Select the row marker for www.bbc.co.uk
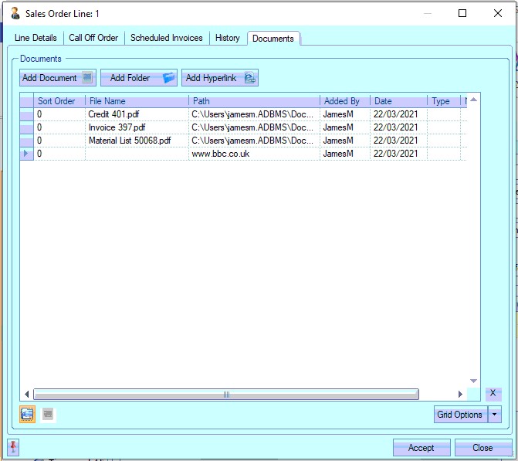Screen dimensions: 518x461 (27, 154)
